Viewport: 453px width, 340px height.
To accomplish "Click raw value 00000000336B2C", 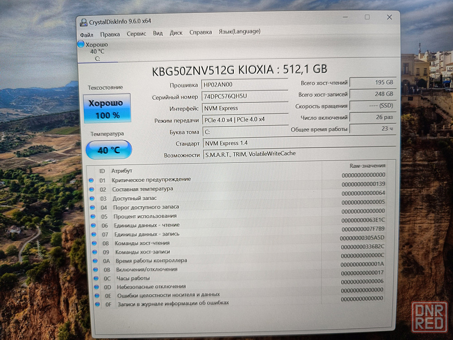I will (x=362, y=247).
